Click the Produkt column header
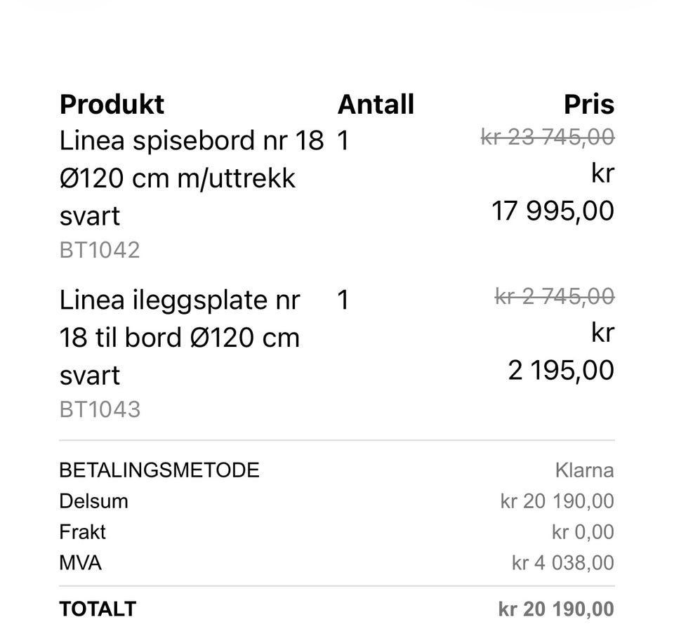This screenshot has height=636, width=674. [112, 105]
